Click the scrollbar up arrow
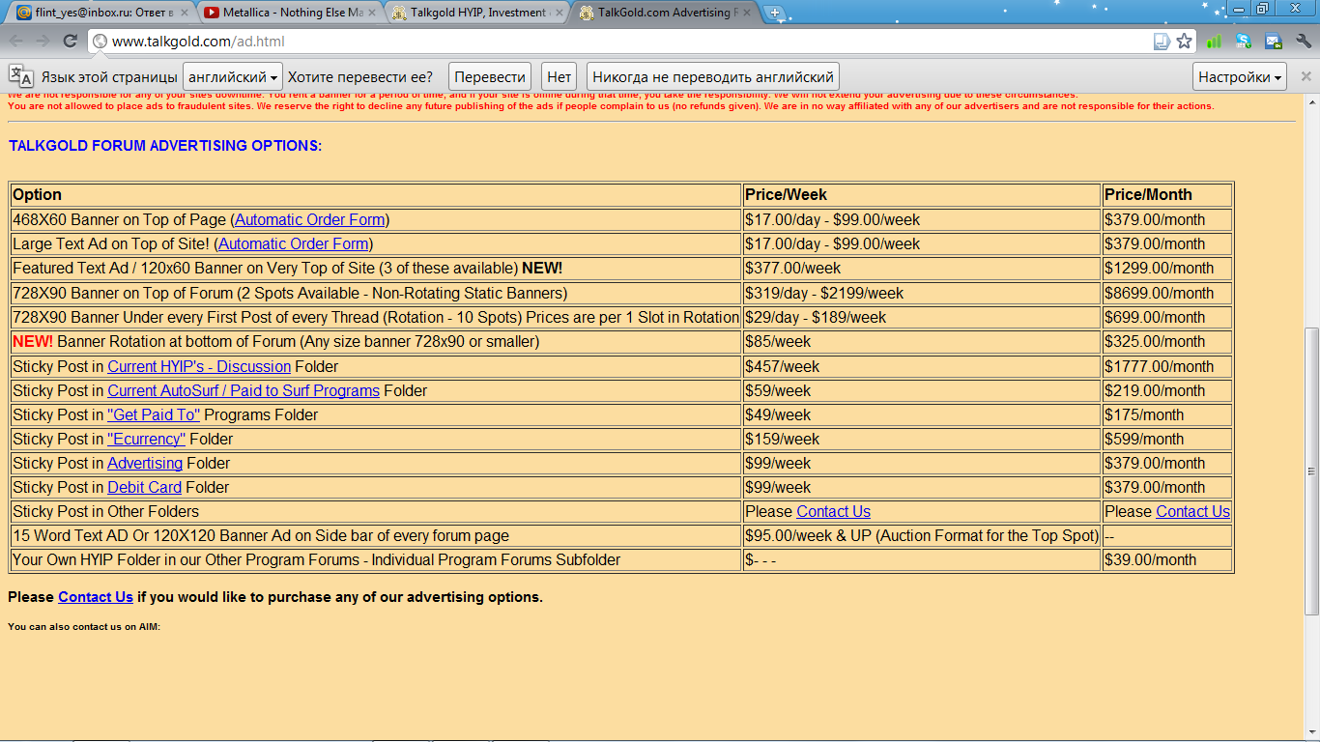Image resolution: width=1320 pixels, height=742 pixels. (x=1311, y=100)
